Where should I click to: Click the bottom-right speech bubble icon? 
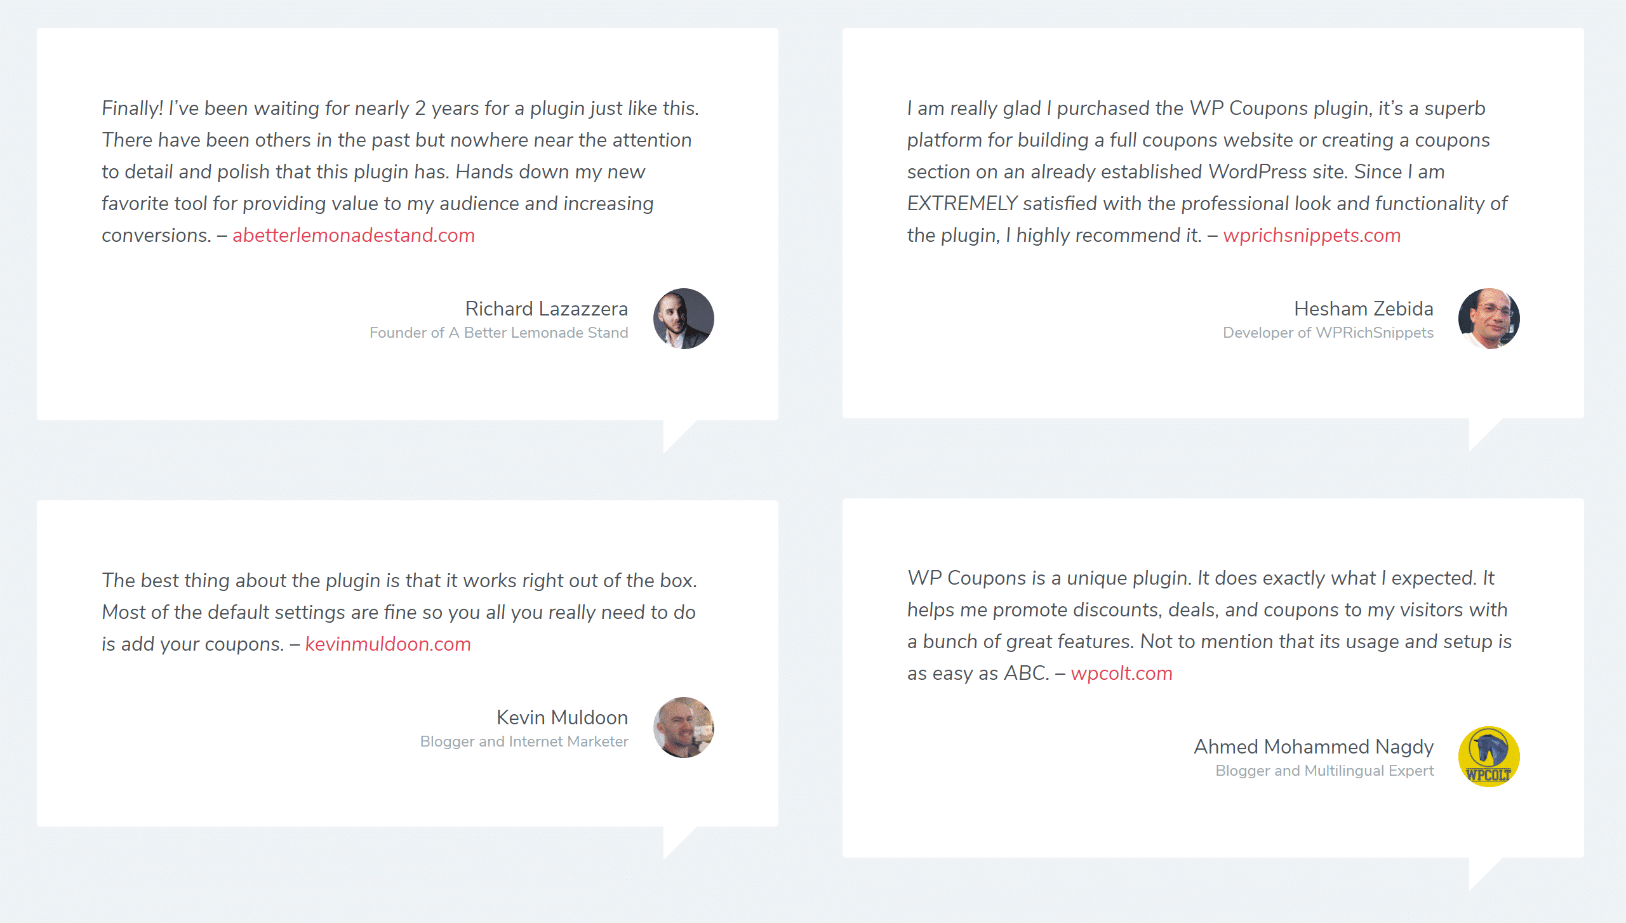1485,865
